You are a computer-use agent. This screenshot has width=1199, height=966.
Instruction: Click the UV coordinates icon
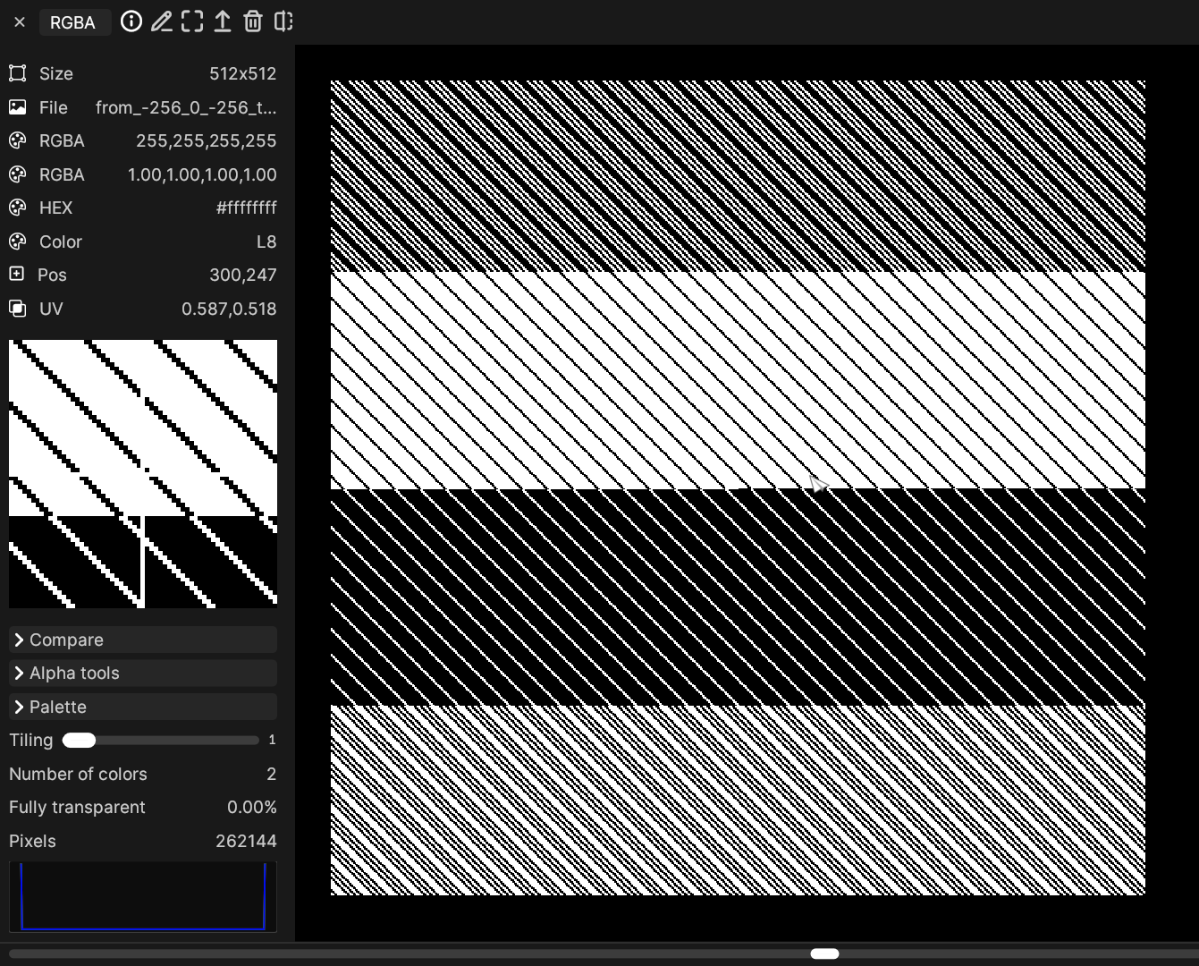[x=17, y=309]
